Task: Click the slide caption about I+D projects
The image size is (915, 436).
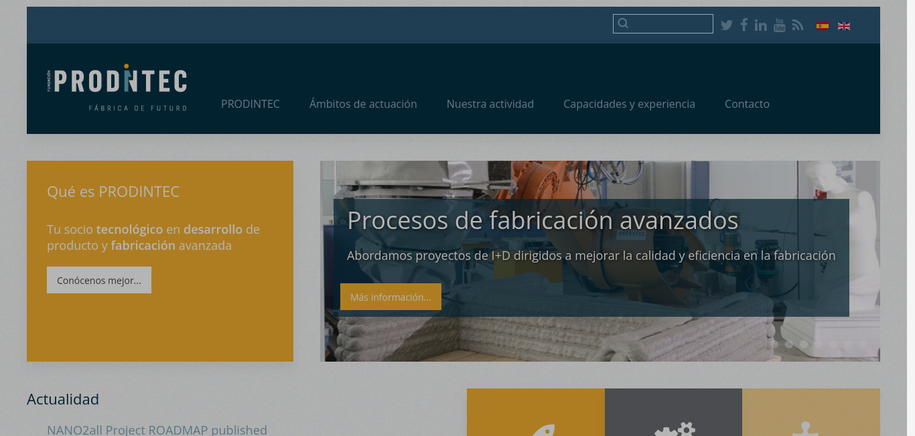Action: [591, 255]
